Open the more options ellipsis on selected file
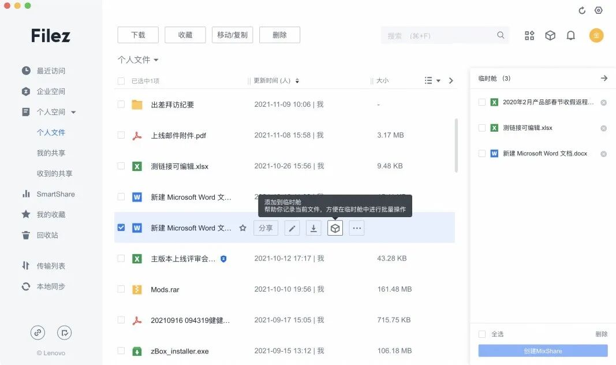The width and height of the screenshot is (616, 365). point(357,228)
